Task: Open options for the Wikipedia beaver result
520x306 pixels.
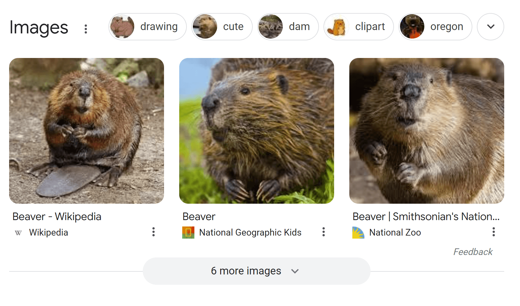Action: (x=153, y=232)
